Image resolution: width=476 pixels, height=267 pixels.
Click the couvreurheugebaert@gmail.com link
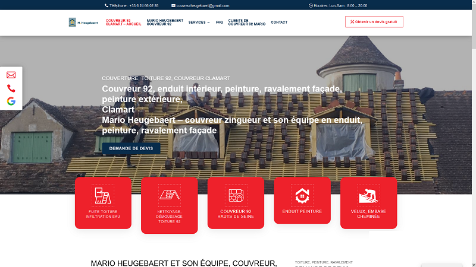point(203,5)
